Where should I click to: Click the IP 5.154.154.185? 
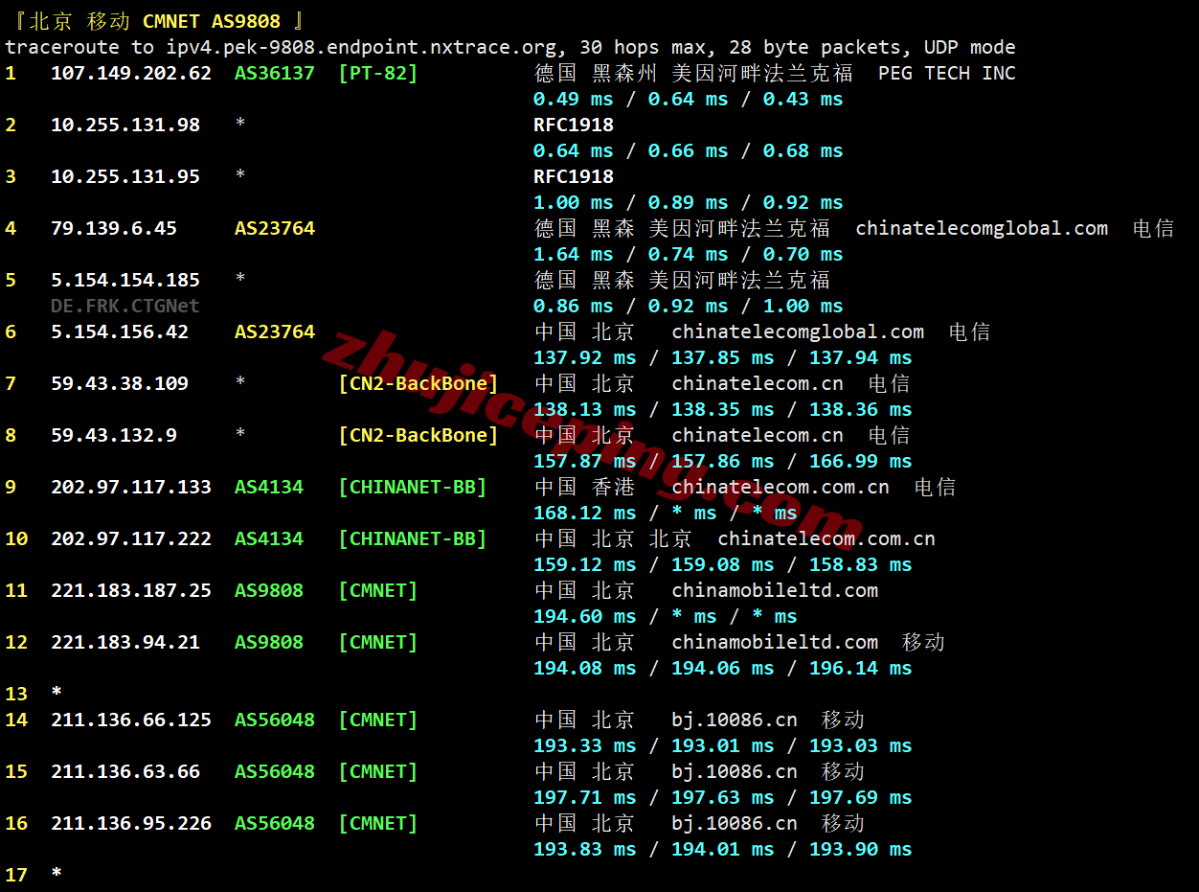[125, 280]
